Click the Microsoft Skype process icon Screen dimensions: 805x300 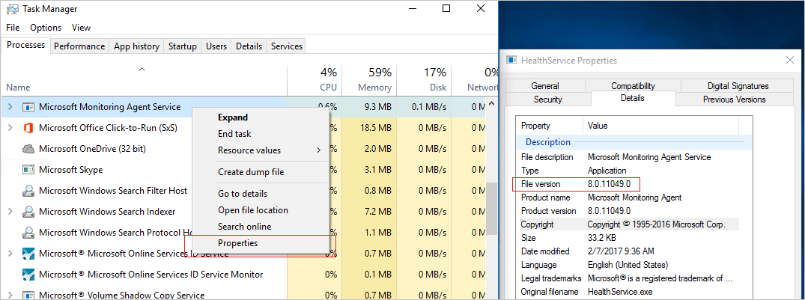tap(28, 170)
